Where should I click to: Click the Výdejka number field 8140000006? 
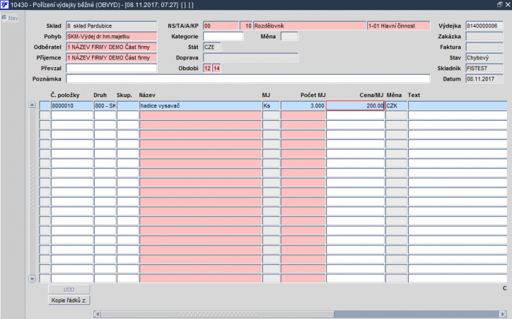484,26
